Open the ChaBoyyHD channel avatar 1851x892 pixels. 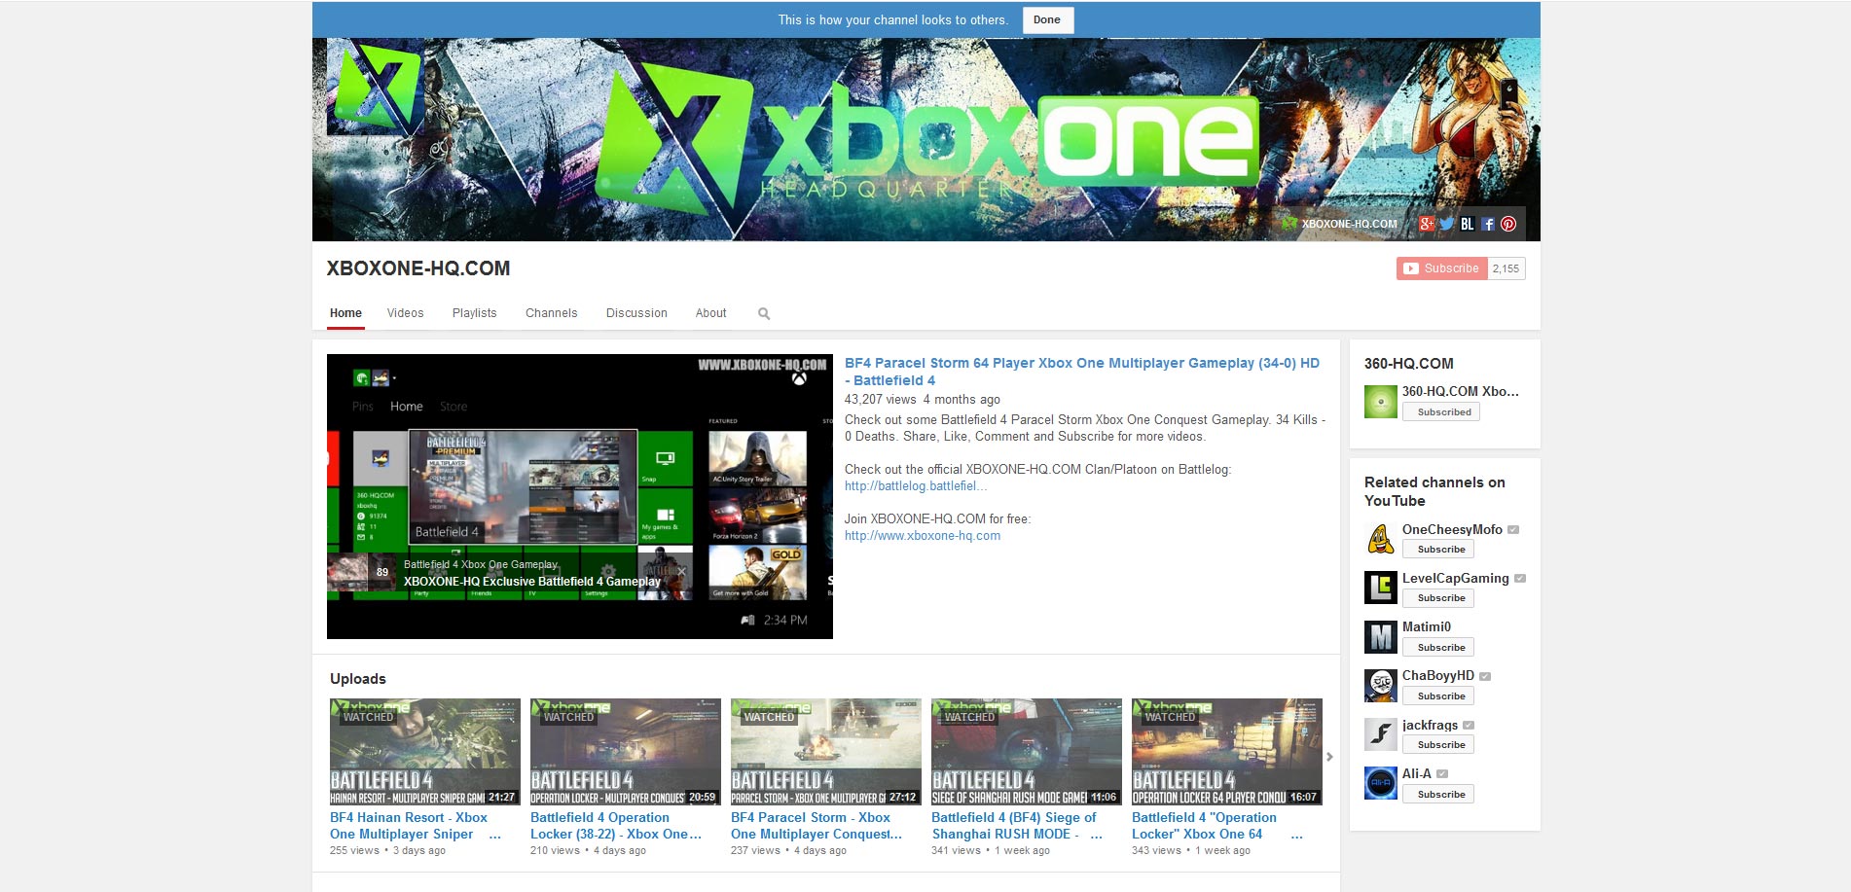1380,686
